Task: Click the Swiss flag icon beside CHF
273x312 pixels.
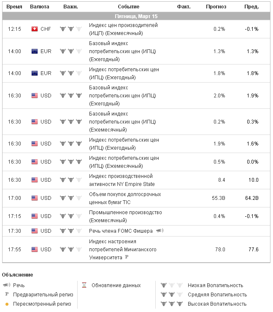Action: [35, 29]
